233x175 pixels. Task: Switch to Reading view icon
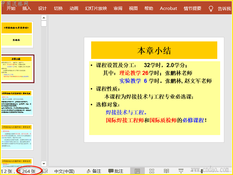(166, 171)
